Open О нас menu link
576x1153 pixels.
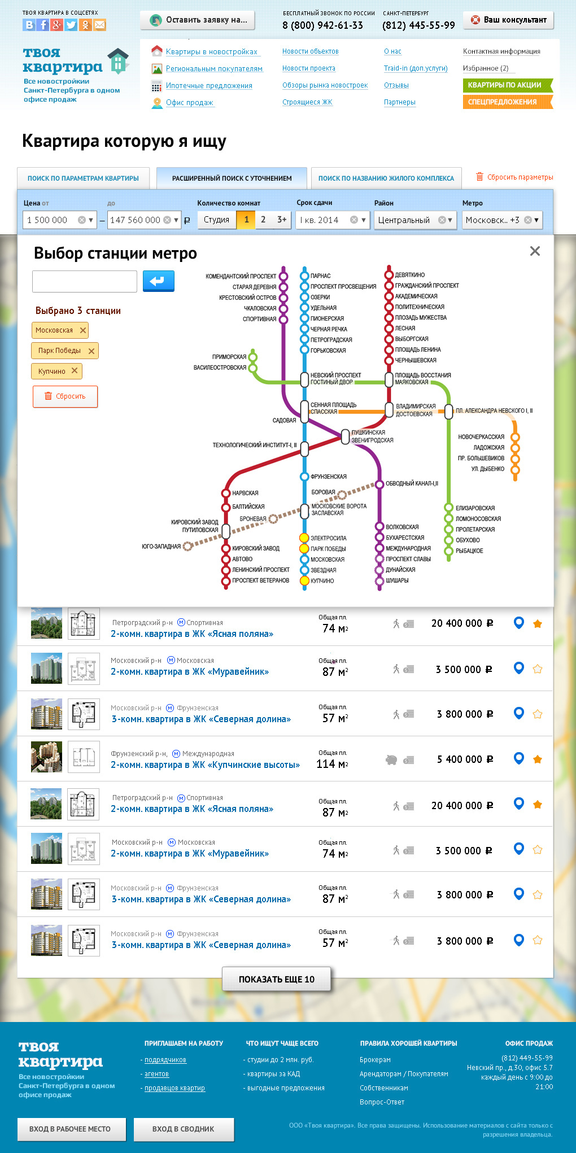point(392,51)
